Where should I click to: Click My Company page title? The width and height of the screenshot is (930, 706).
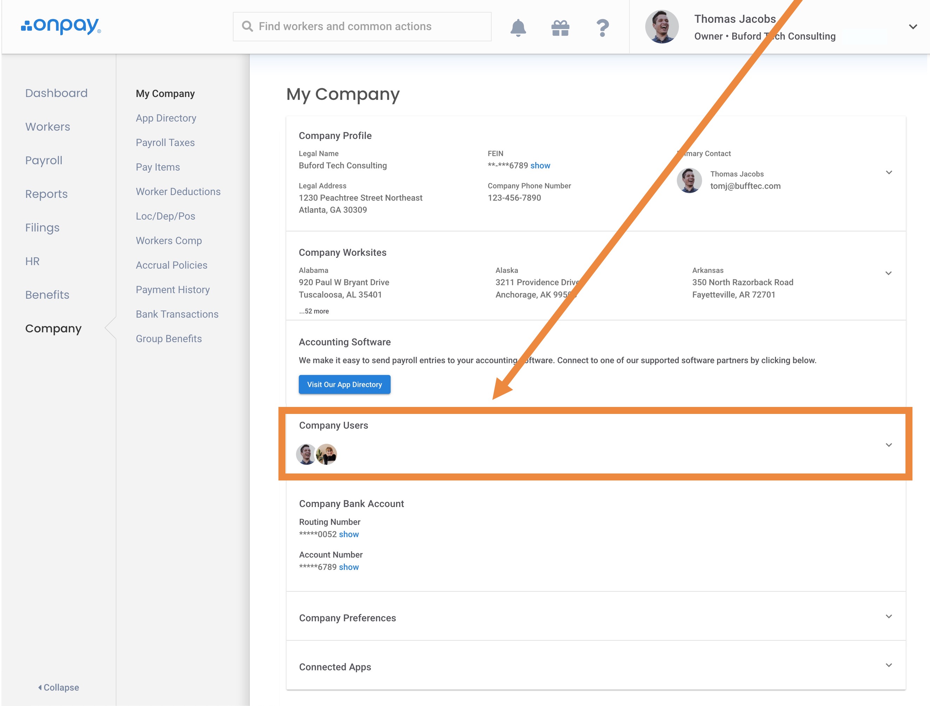(343, 94)
